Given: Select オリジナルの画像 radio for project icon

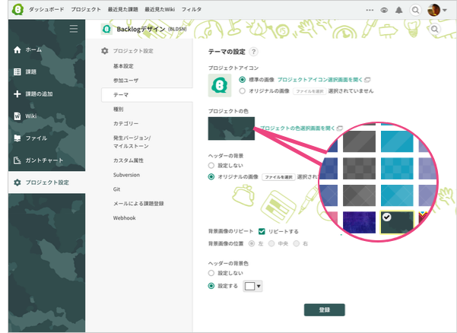Looking at the screenshot, I should pos(242,91).
